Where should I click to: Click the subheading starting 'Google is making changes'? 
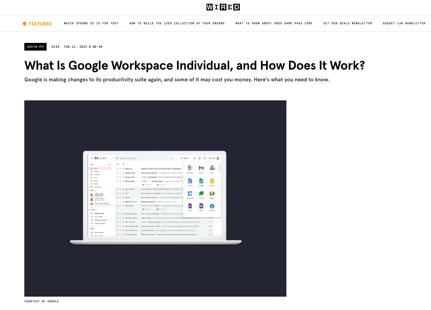[x=177, y=80]
